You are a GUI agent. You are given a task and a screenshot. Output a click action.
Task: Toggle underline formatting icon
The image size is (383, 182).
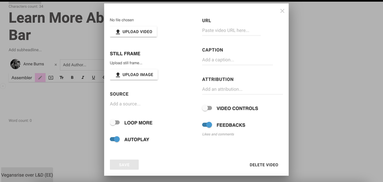click(x=93, y=78)
